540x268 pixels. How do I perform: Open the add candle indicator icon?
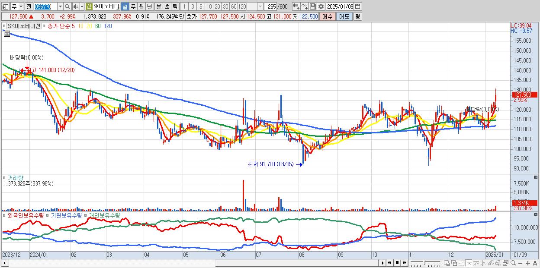coord(296,6)
